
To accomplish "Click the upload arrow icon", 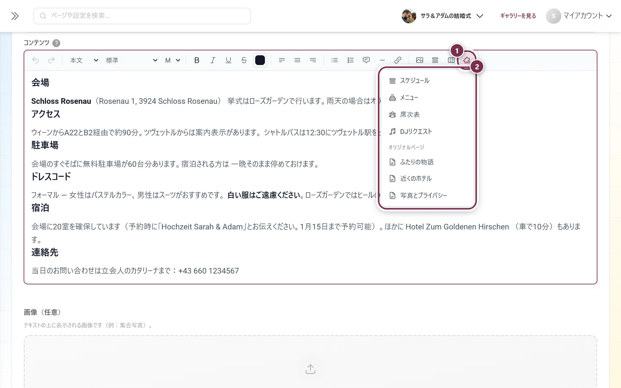I will point(310,369).
